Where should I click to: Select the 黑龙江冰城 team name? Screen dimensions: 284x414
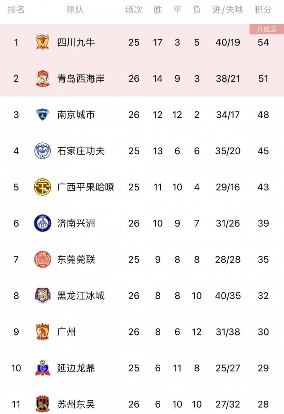[x=81, y=296]
